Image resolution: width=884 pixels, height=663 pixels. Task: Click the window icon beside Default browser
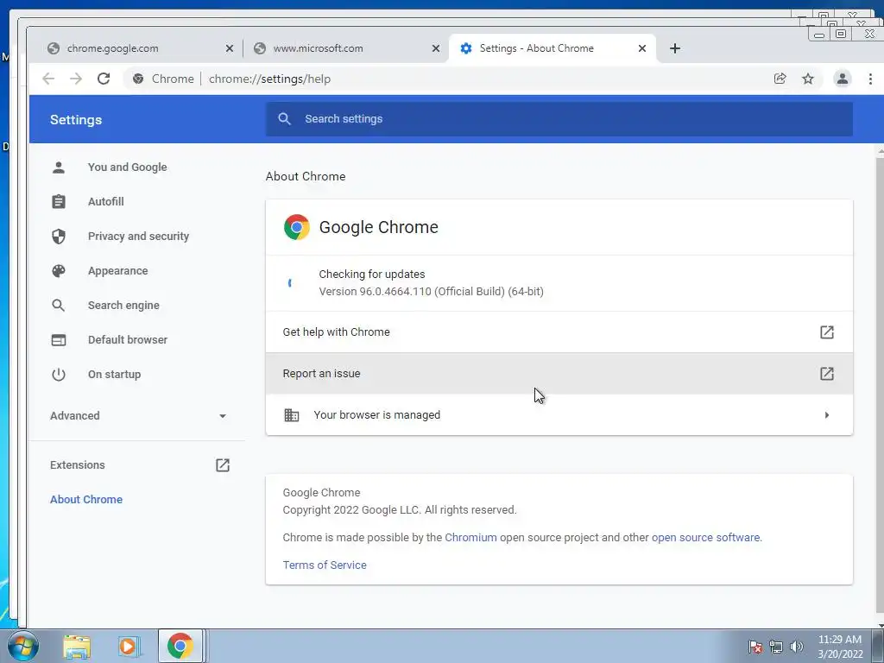59,340
